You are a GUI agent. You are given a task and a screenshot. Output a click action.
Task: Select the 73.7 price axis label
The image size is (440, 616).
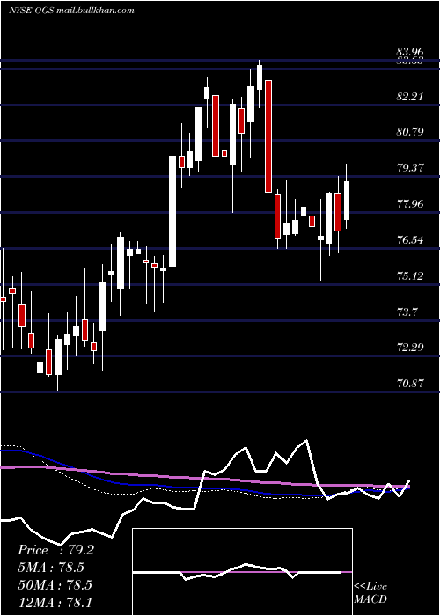coord(407,312)
